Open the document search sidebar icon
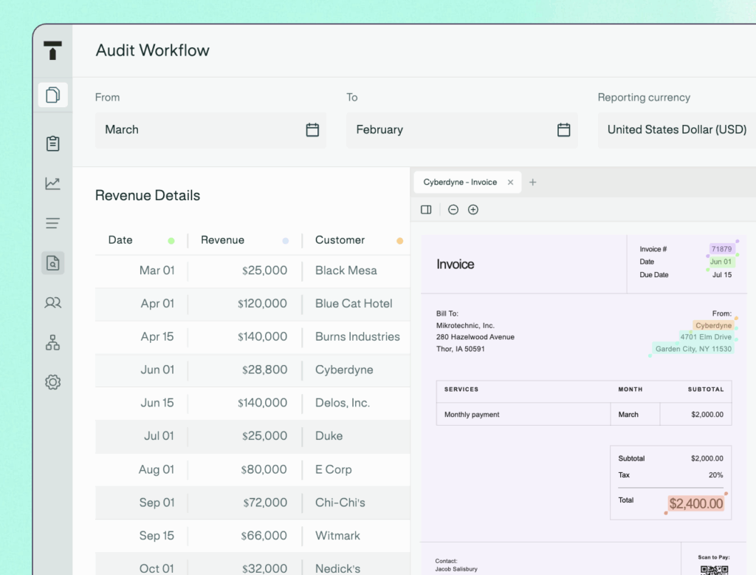 pos(52,263)
